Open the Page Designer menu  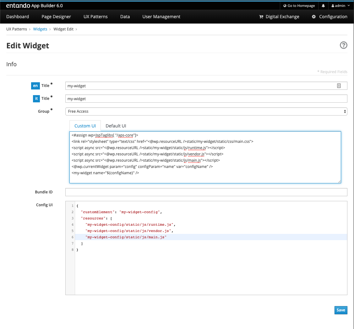coord(56,17)
